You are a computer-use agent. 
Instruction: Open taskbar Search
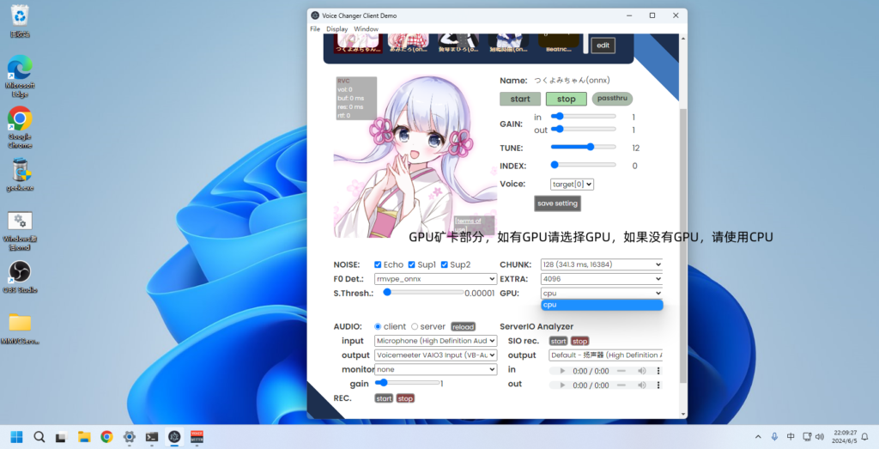[39, 437]
